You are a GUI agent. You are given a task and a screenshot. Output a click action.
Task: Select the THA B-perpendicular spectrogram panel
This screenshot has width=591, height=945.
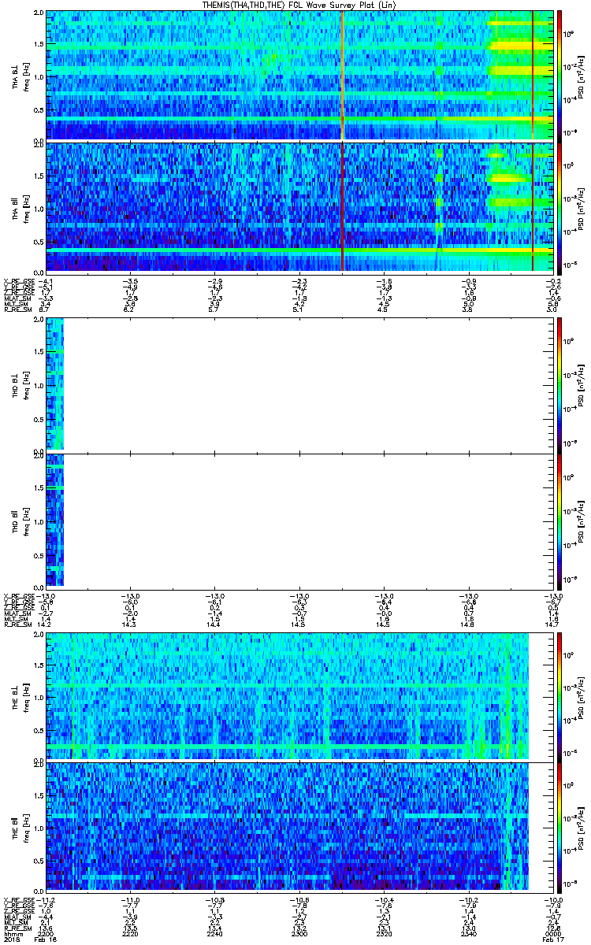(300, 76)
